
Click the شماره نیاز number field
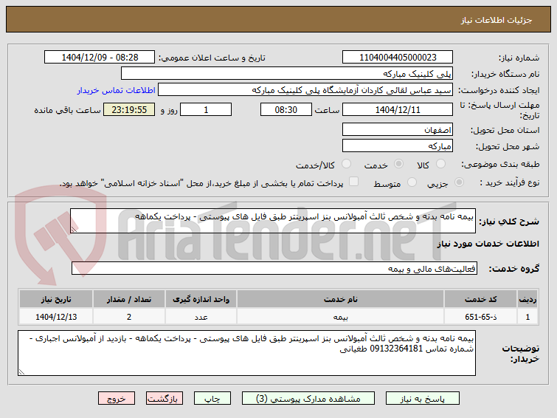point(398,57)
